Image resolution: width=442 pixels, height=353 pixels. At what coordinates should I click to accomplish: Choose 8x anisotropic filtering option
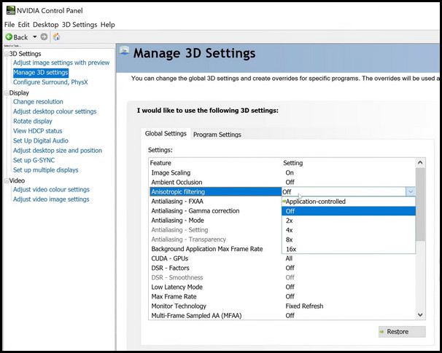[349, 239]
